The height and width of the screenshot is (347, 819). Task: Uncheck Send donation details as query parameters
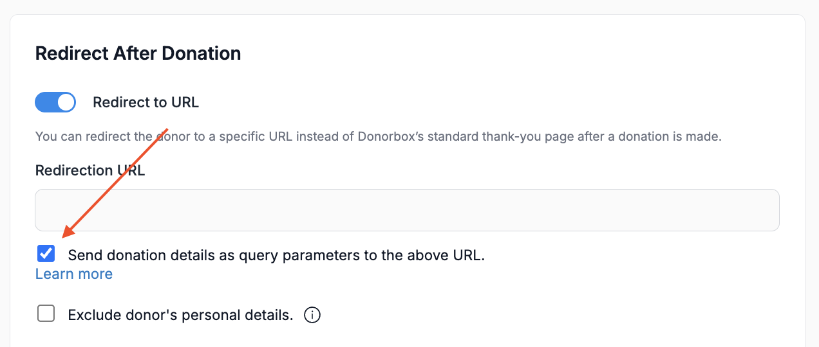[x=46, y=253]
